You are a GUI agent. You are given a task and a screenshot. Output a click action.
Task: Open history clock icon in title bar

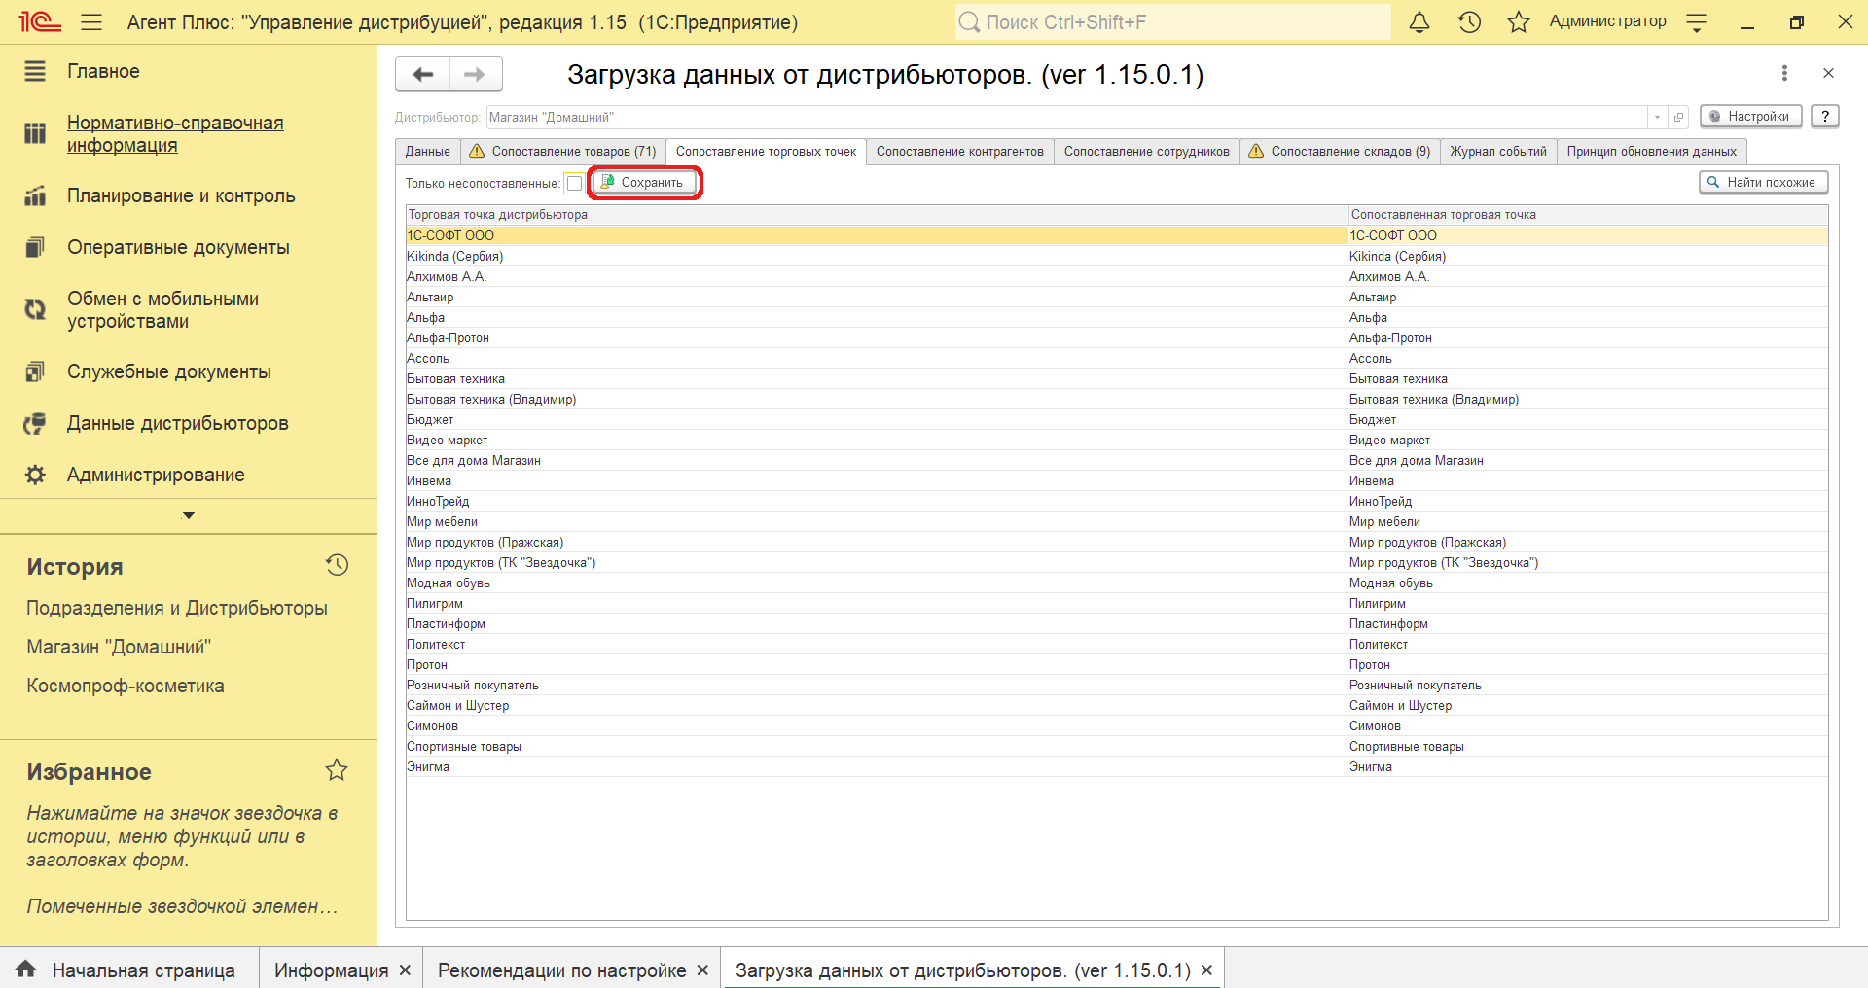[x=1469, y=22]
